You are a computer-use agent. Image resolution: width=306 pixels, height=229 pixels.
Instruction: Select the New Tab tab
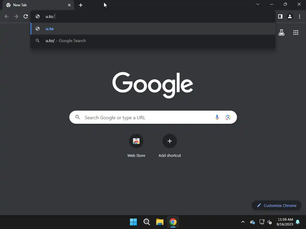38,5
